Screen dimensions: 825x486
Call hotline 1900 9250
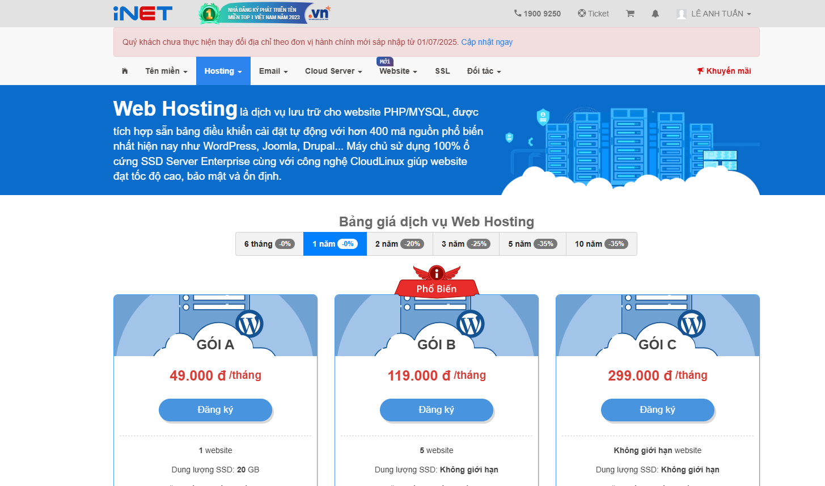point(538,14)
